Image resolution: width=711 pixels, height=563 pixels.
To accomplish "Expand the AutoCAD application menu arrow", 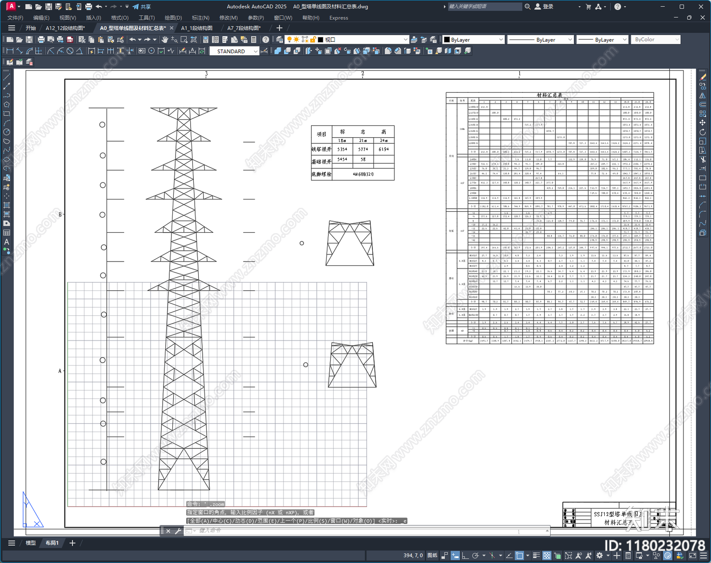I will coord(19,7).
